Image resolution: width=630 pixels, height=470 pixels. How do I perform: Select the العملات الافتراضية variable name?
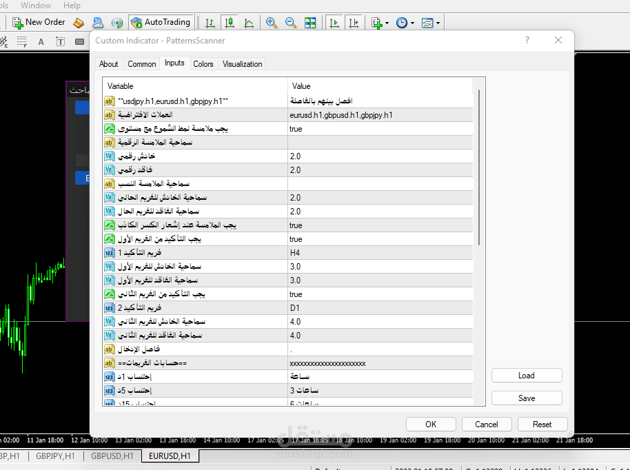tap(145, 115)
